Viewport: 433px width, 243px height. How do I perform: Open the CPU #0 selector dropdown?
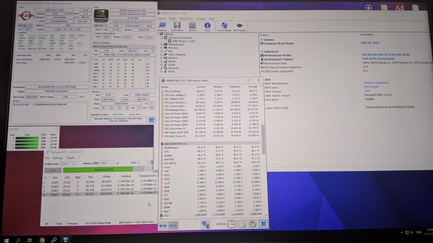pyautogui.click(x=25, y=26)
